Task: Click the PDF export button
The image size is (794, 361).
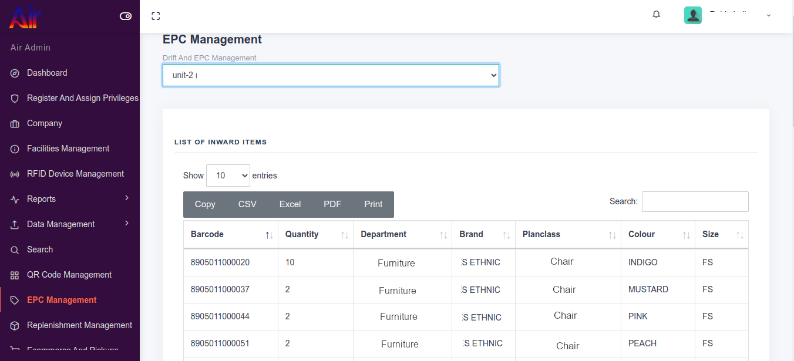Action: (332, 204)
